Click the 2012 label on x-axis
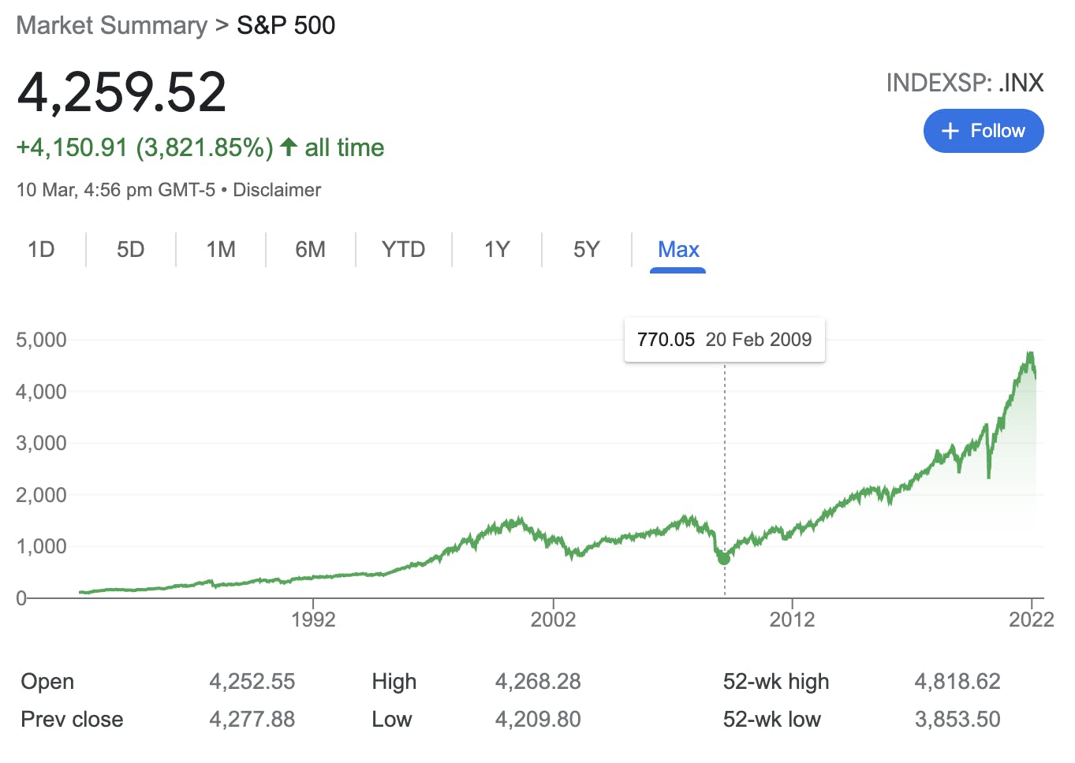 coord(792,620)
